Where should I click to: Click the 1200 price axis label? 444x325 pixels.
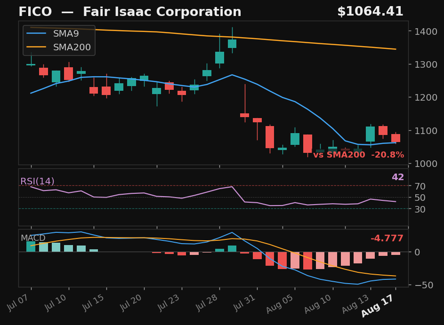426,97
